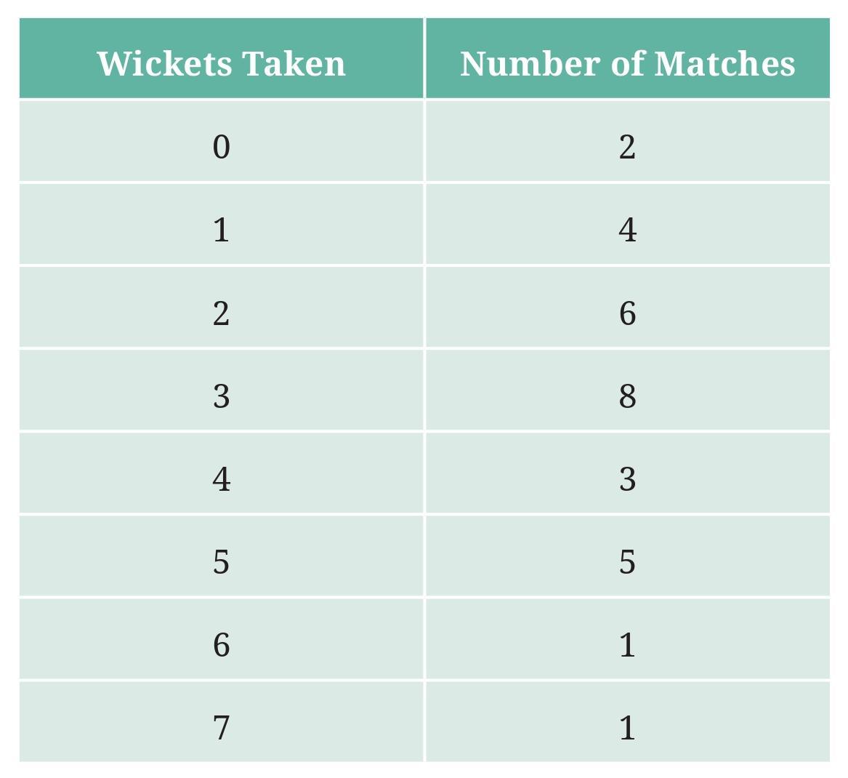Select the Number of Matches column header

coord(627,63)
